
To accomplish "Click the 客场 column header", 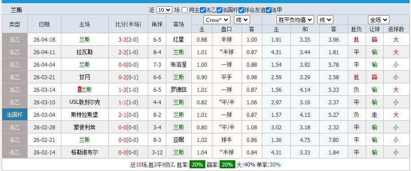I will 178,24.
